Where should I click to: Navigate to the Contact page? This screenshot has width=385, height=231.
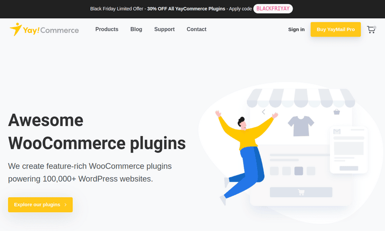coord(197,30)
